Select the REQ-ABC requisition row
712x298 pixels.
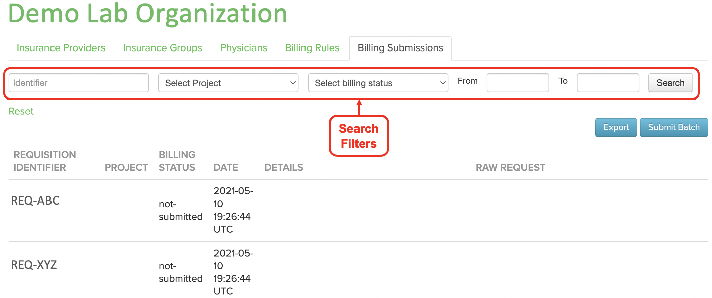359,211
